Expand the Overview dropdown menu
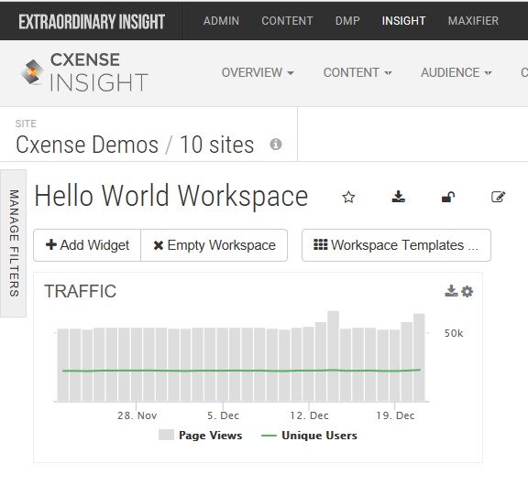Screen dimensions: 528x485 pos(258,72)
